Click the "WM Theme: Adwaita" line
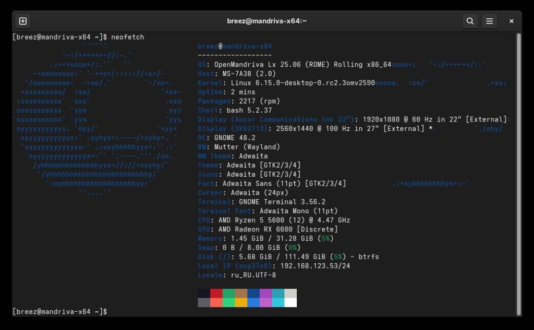 coord(233,156)
